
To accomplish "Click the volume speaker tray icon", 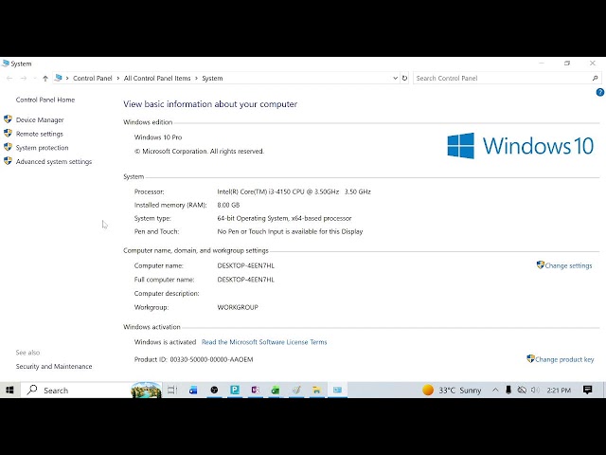I will 535,390.
